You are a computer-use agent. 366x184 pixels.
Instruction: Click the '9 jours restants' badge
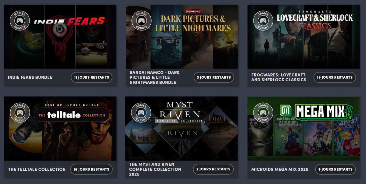[x=335, y=169]
